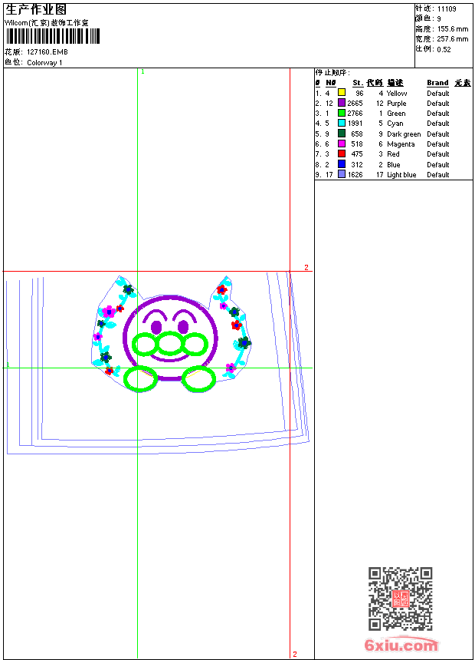Viewport: 475px width, 660px height.
Task: Click the 'Green' description in row 3
Action: point(396,114)
